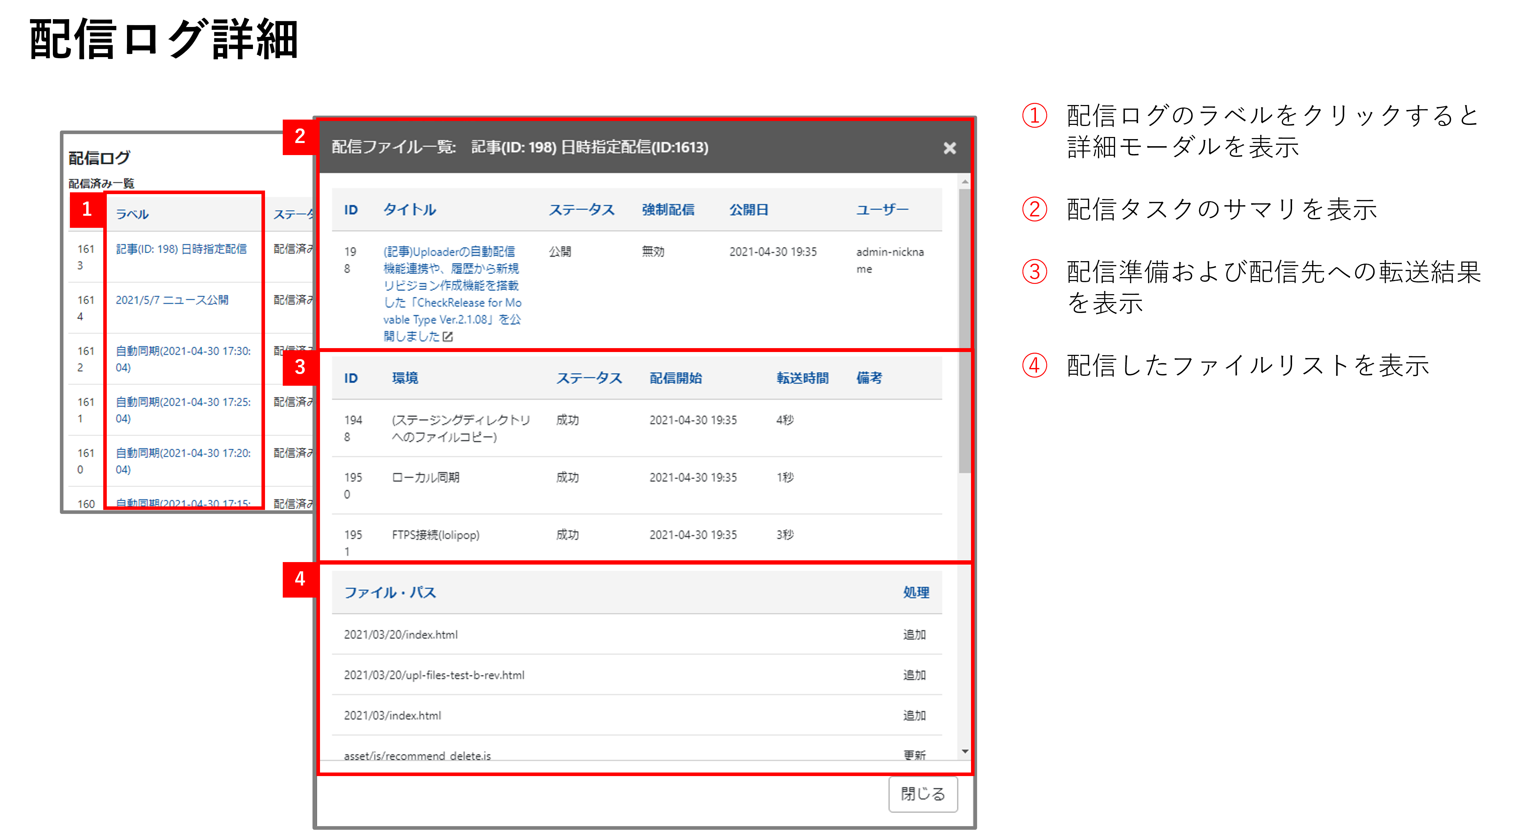Click the タイトル column header in dialog

[x=409, y=210]
